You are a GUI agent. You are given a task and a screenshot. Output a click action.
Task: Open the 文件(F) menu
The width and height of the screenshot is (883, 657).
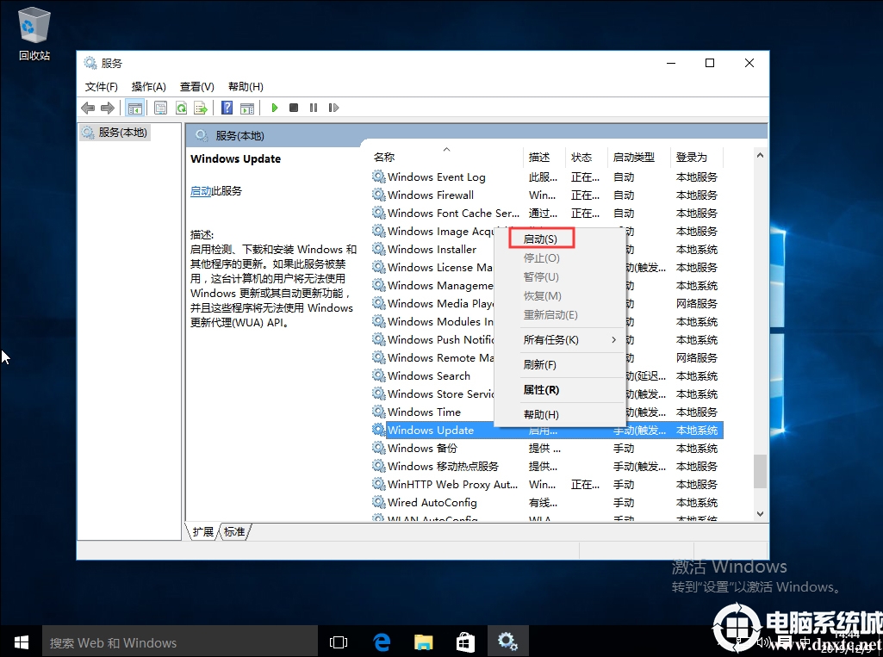pos(102,87)
